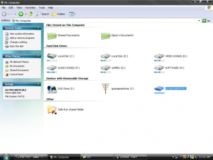Click the Add or remove programs icon
The image size is (213, 160).
coord(7,38)
